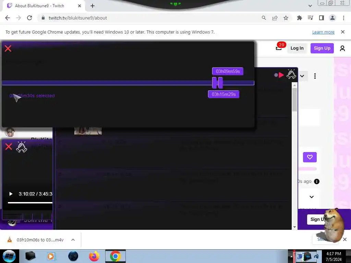Select the About BluKitsune9 - Twitch tab

pyautogui.click(x=44, y=6)
